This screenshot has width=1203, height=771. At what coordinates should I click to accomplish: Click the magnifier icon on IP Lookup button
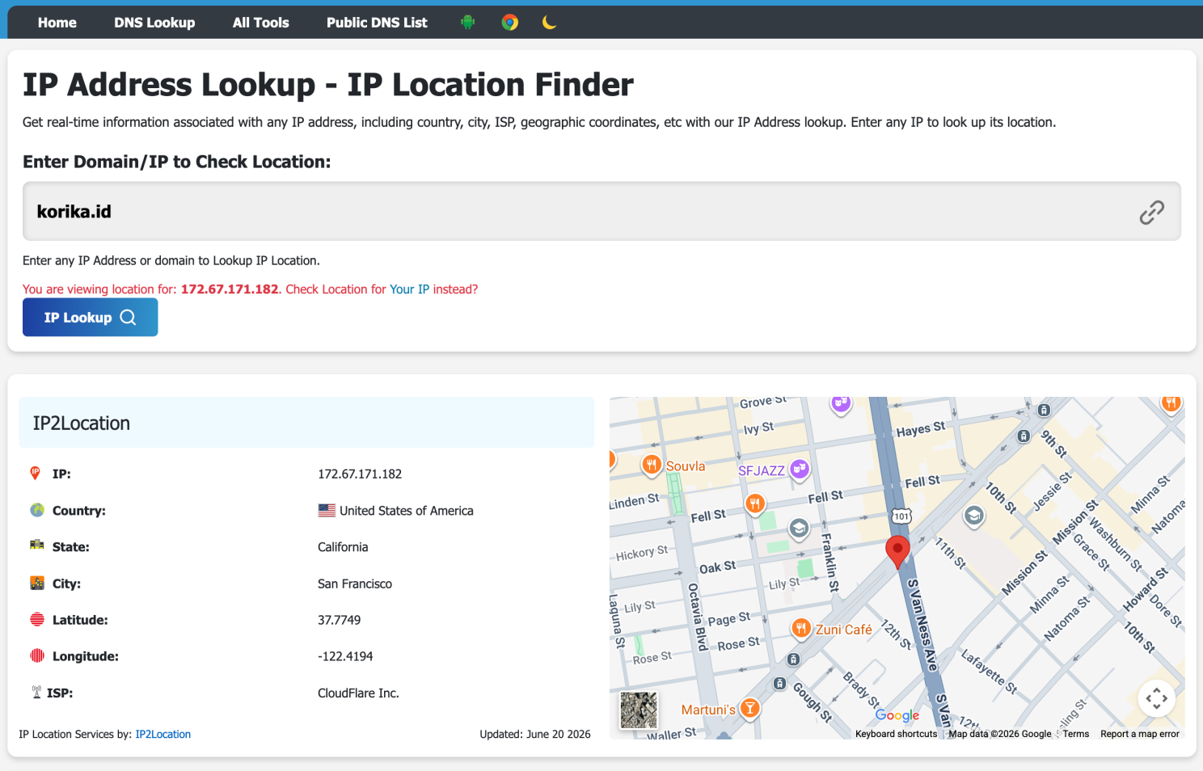128,318
